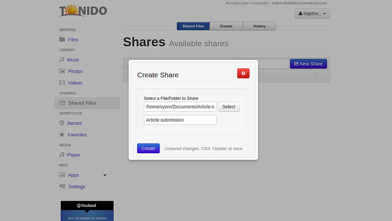Click the file path input field
The width and height of the screenshot is (392, 221).
coord(180,107)
